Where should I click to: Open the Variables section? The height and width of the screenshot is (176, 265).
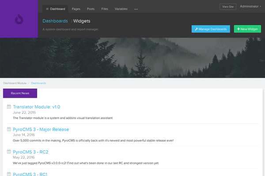click(121, 9)
